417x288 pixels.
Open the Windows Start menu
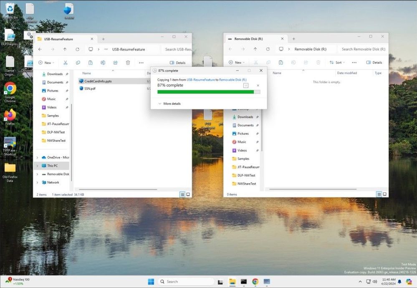tap(151, 282)
